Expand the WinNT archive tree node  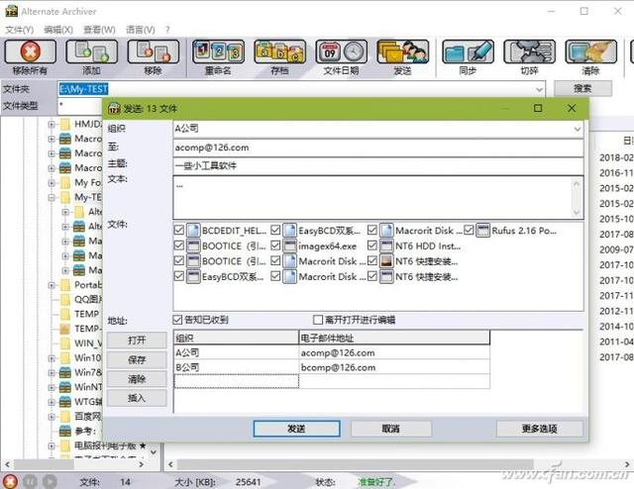[x=52, y=388]
